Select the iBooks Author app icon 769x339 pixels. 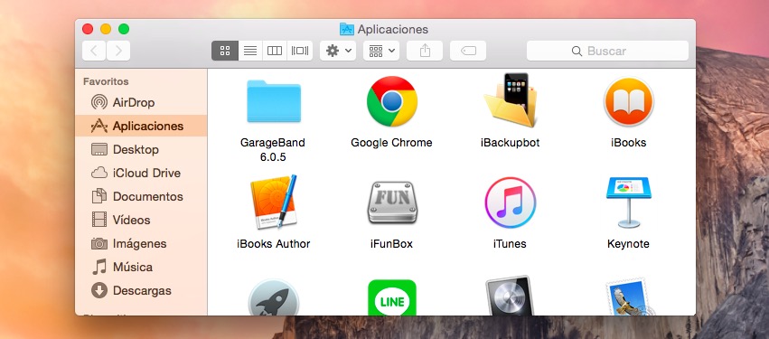pyautogui.click(x=274, y=202)
